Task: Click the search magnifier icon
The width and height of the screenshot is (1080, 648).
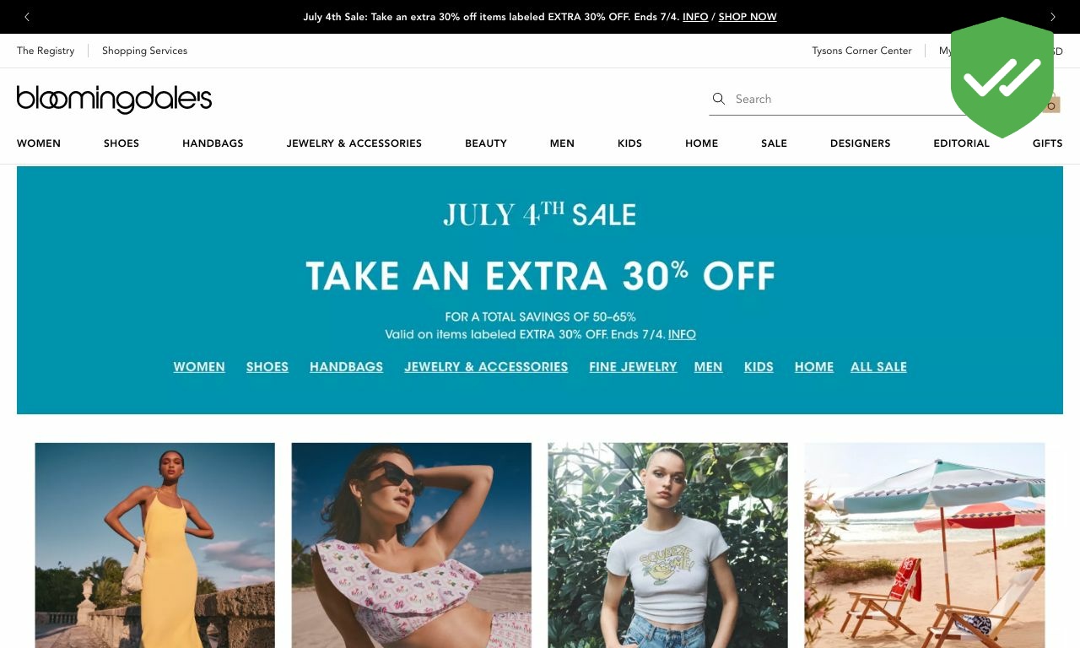Action: point(719,99)
